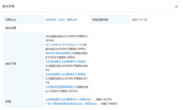183x110 pixels.
Task: Select text 8.5726%下降到8.1098%
Action: click(60, 57)
